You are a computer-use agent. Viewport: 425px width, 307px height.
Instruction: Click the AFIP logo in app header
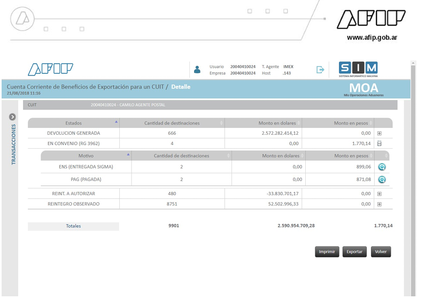51,70
